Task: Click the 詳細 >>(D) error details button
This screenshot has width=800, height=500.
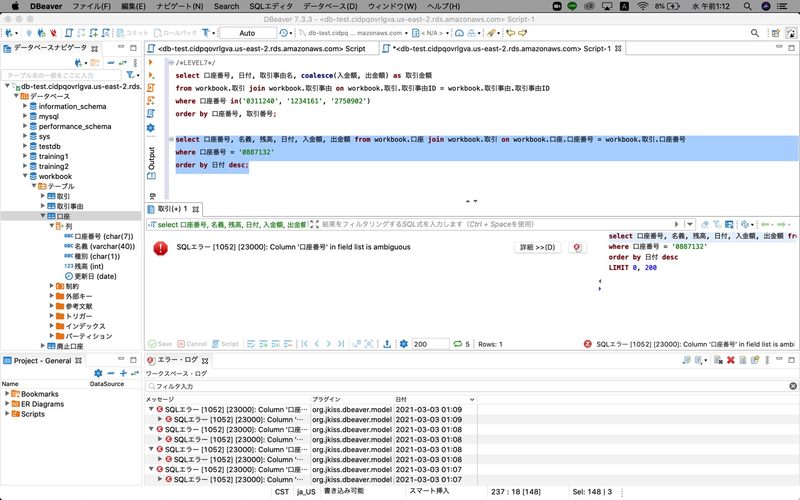Action: click(537, 247)
